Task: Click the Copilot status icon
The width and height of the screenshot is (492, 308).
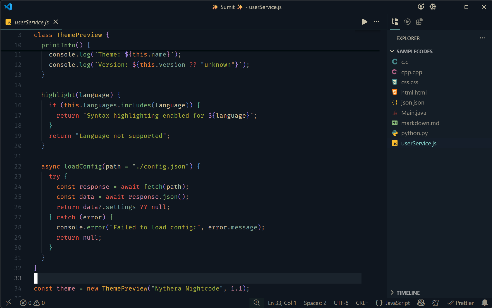Action: (421, 303)
